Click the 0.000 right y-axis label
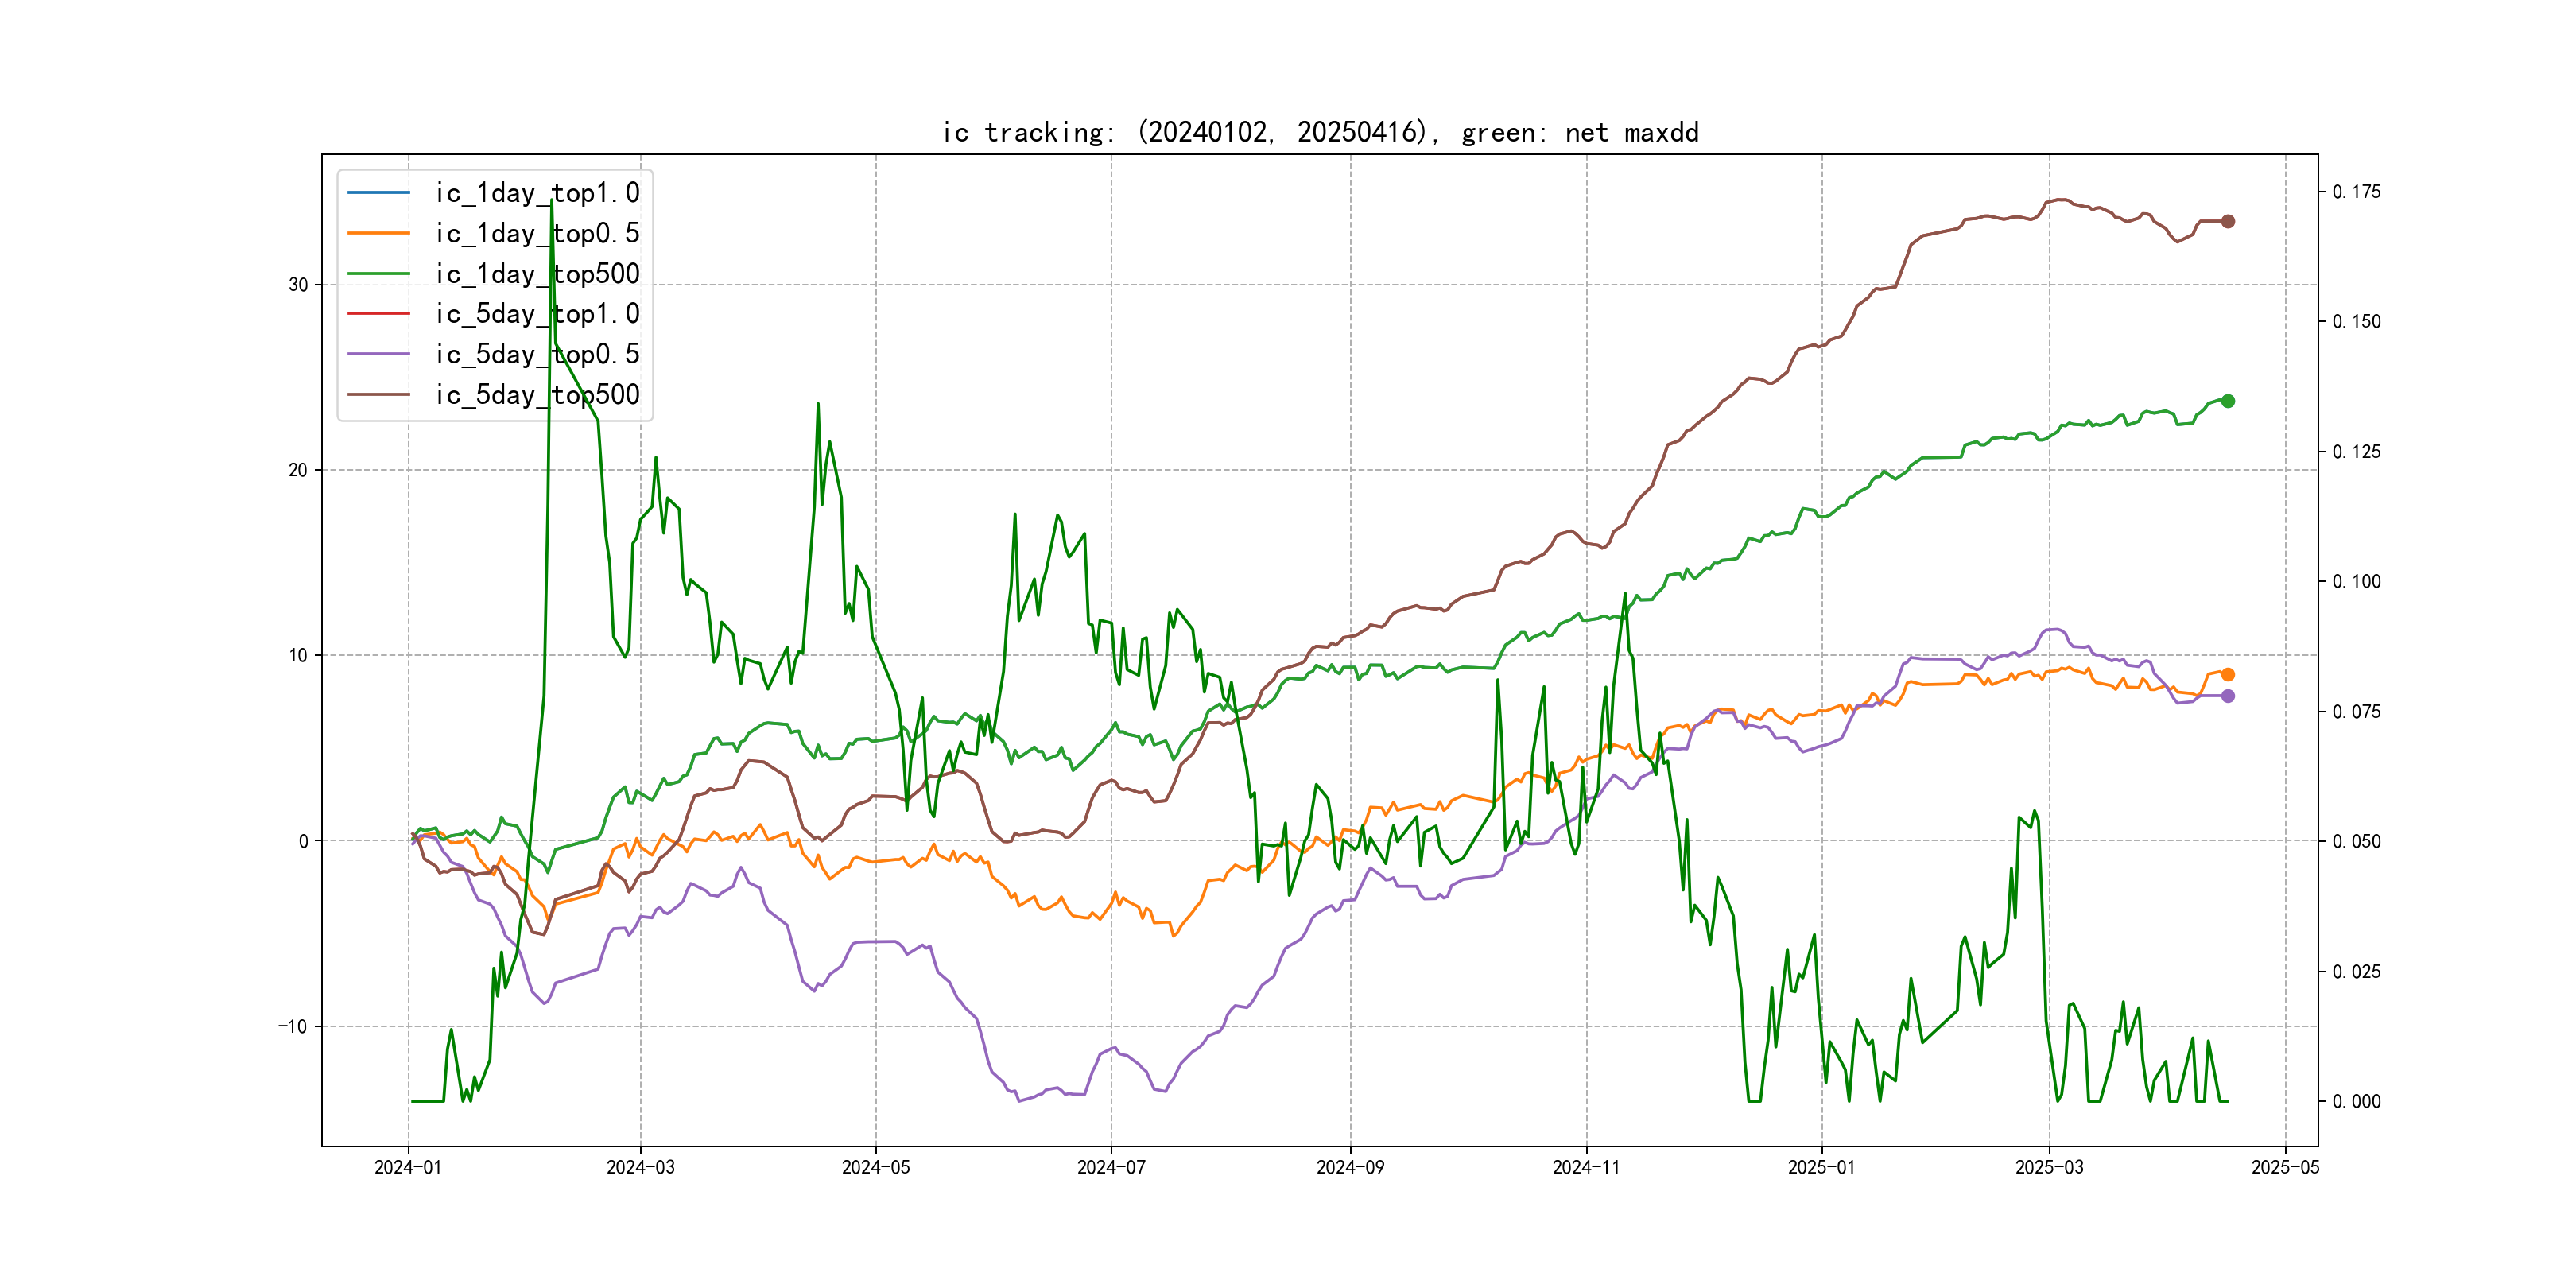 point(2356,1101)
